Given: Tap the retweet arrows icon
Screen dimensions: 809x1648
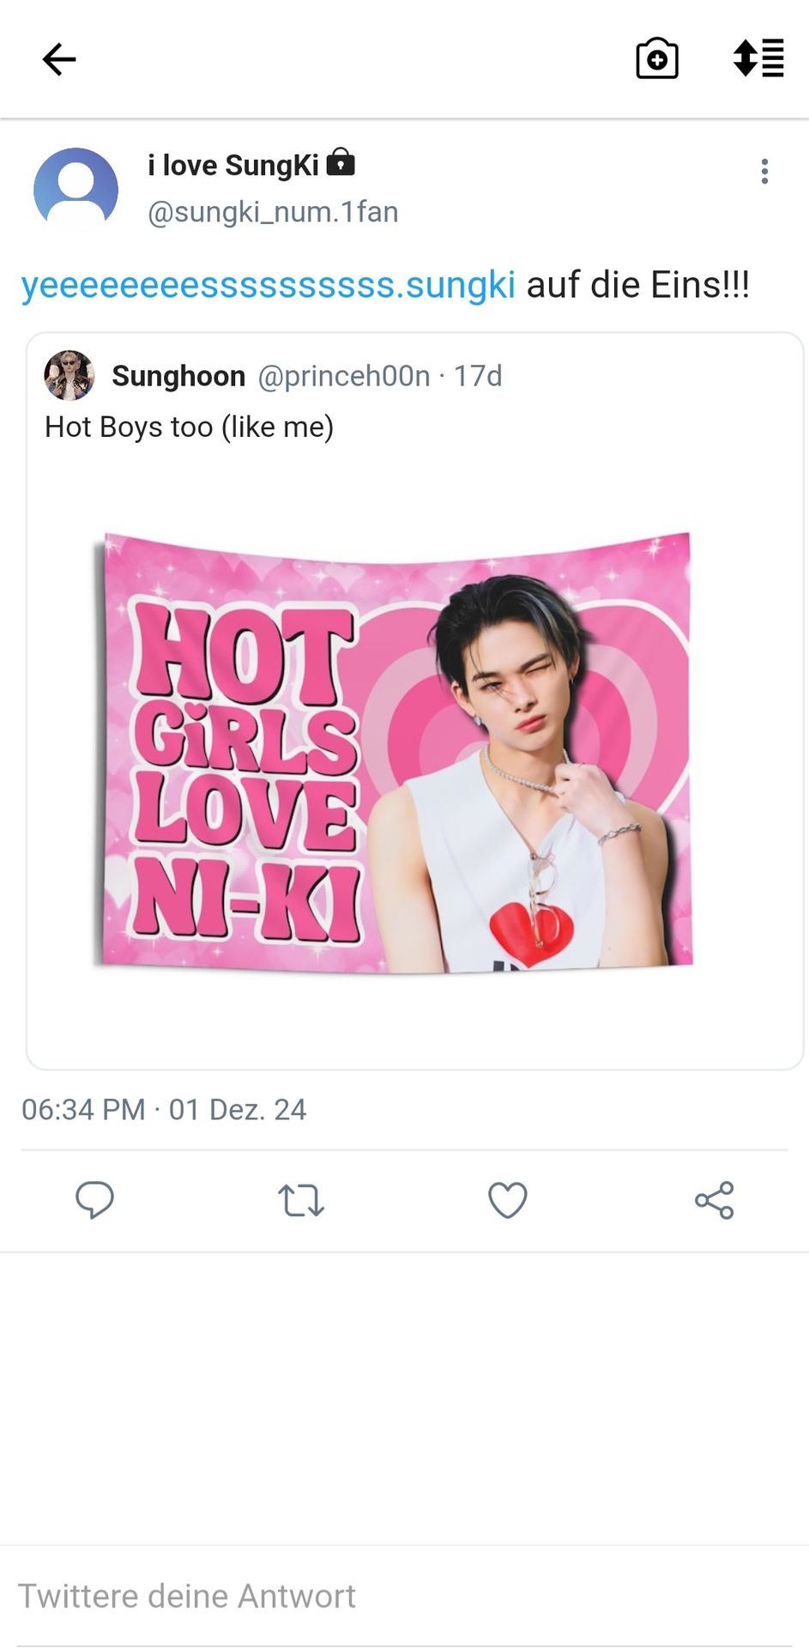Looking at the screenshot, I should [x=301, y=1200].
